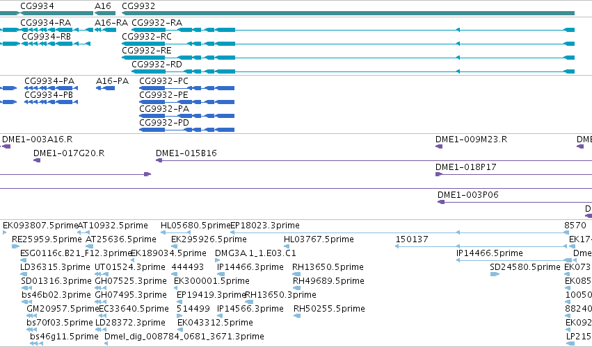Click EST LD28372.3prime

(x=130, y=323)
